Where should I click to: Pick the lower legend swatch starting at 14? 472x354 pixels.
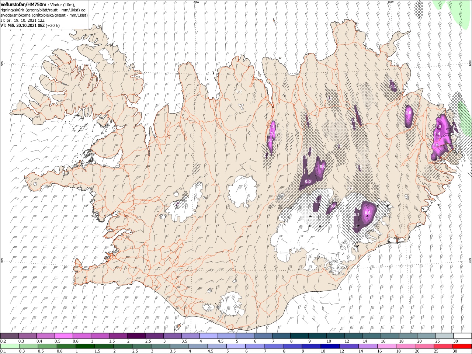point(368,346)
